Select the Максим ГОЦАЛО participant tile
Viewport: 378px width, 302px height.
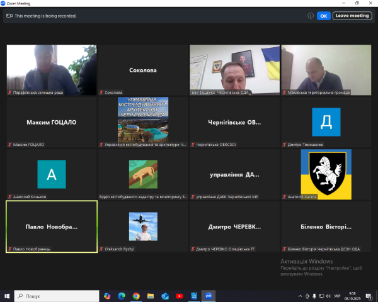pos(52,122)
